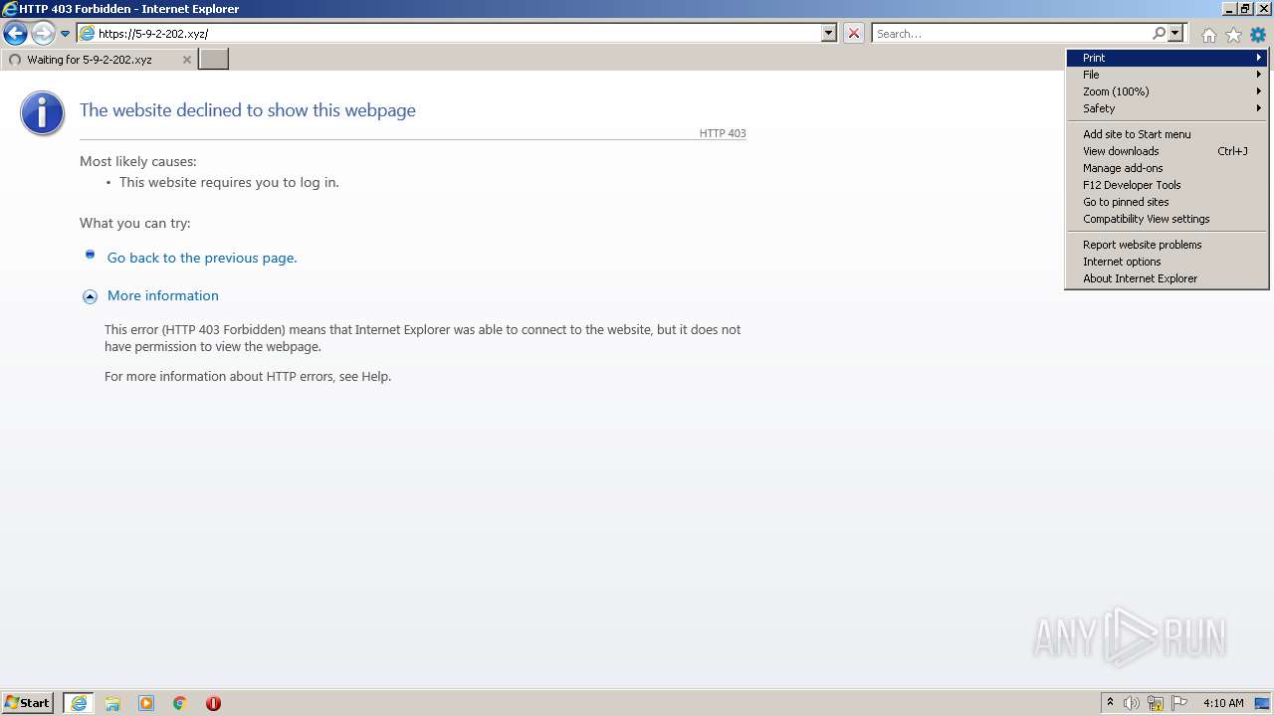Click the Action Center flag icon
The width and height of the screenshot is (1274, 716).
coord(1179,703)
